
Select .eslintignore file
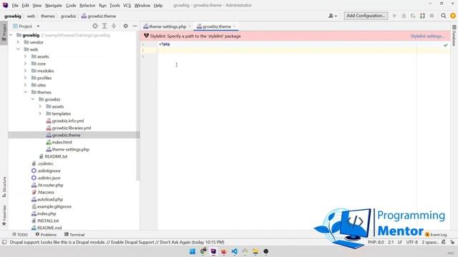(46, 171)
